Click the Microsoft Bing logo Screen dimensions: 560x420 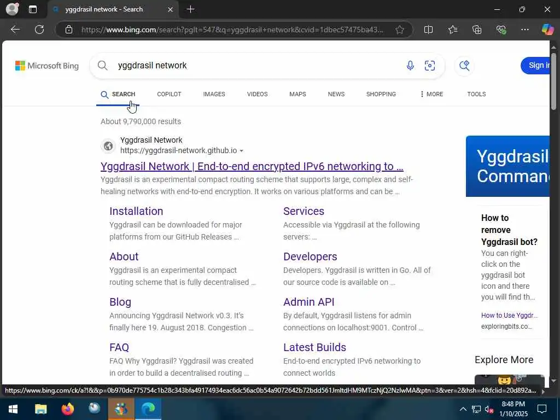(x=47, y=66)
